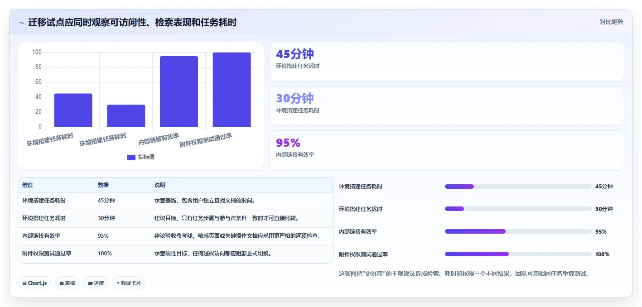Click the large 95% stat card headline

click(x=288, y=143)
